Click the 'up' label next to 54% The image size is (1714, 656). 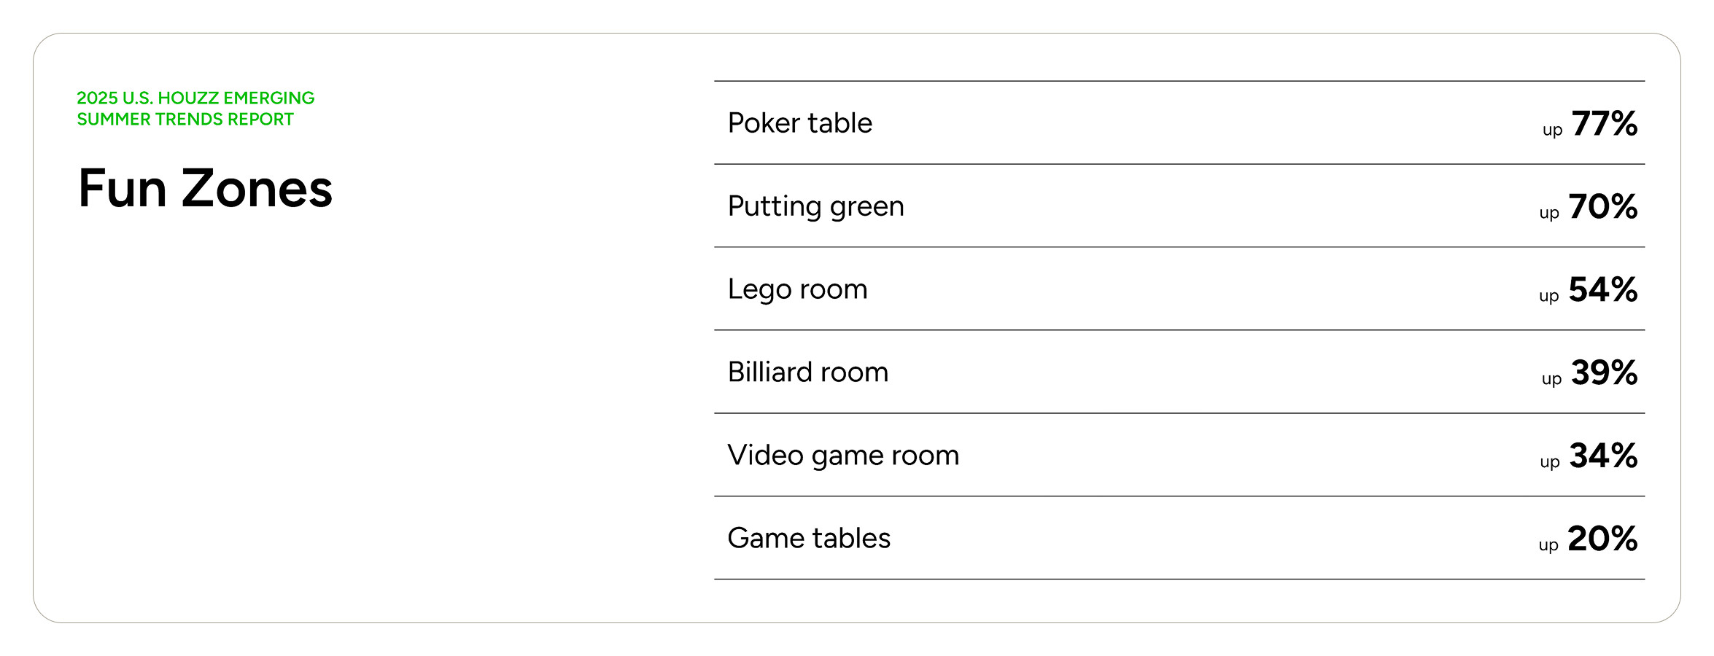point(1549,297)
